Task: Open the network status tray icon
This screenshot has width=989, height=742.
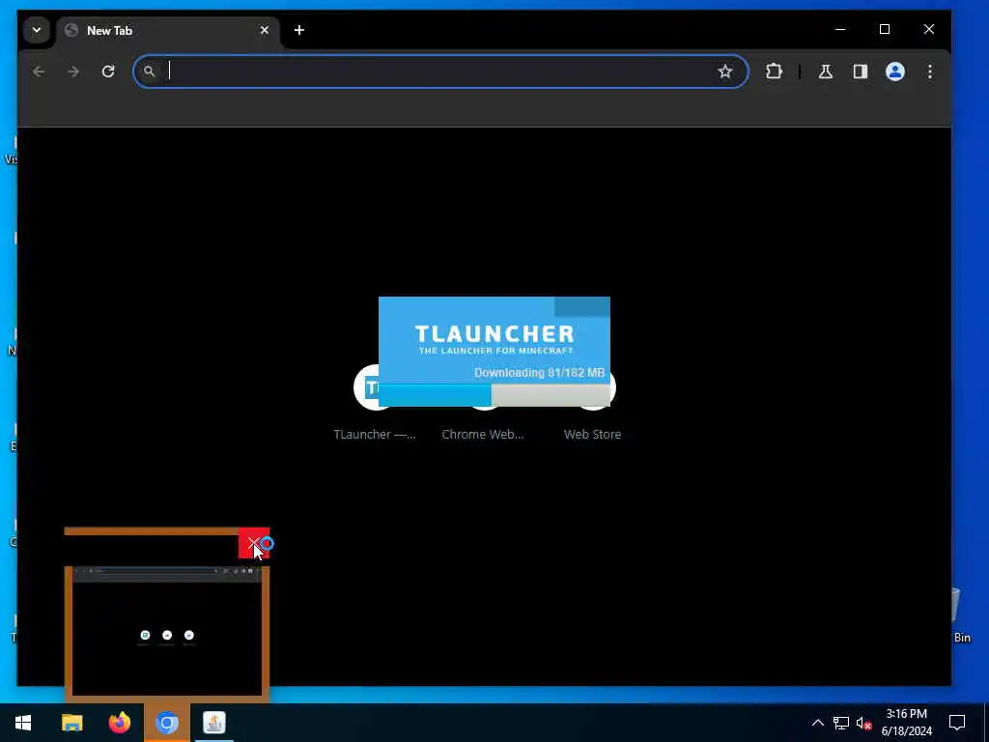Action: tap(841, 723)
